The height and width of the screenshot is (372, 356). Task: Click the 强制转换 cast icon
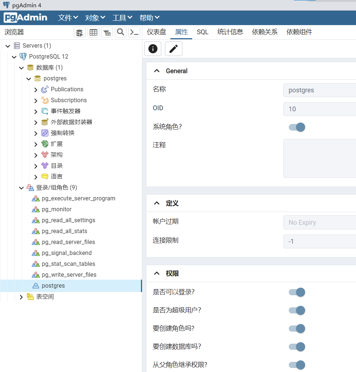point(45,133)
